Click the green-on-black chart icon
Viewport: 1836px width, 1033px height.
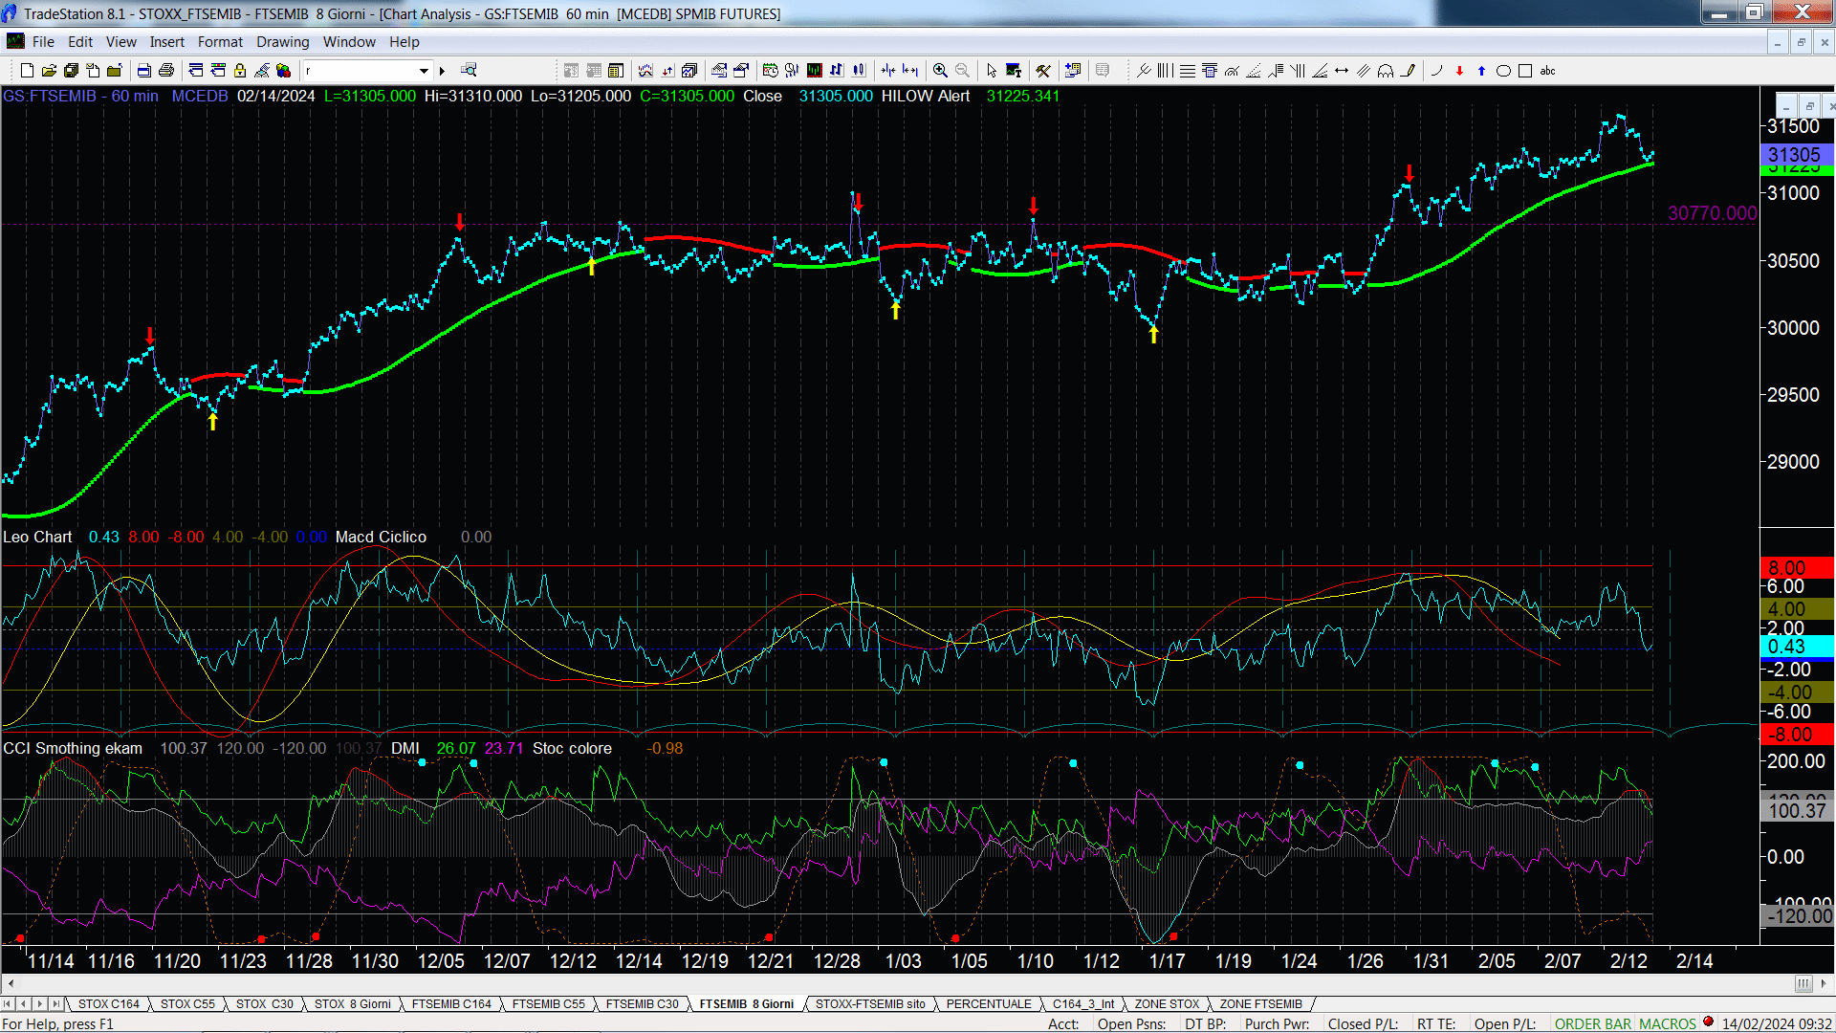coord(815,71)
